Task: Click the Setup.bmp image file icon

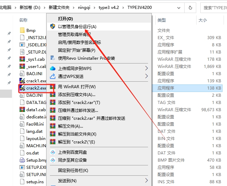Action: pos(22,160)
